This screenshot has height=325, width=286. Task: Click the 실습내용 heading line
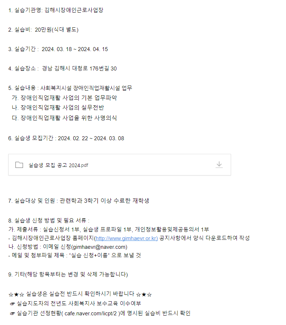[x=70, y=88]
